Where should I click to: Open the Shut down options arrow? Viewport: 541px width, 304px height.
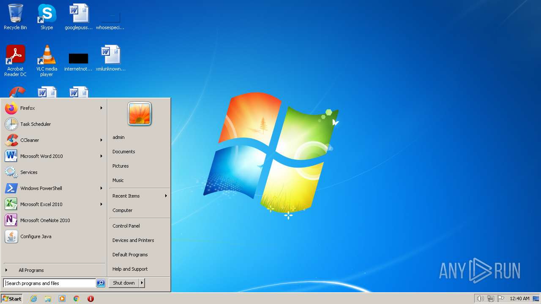(142, 283)
